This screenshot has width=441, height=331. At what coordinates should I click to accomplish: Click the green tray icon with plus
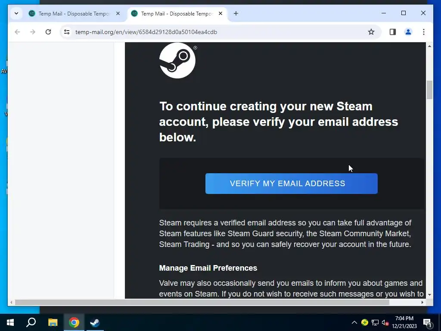365,322
